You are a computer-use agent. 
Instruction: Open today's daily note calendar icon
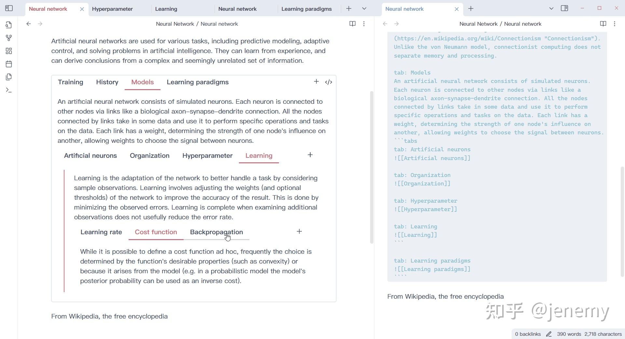tap(9, 64)
